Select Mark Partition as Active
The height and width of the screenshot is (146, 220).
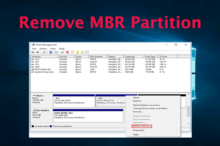click(x=146, y=105)
